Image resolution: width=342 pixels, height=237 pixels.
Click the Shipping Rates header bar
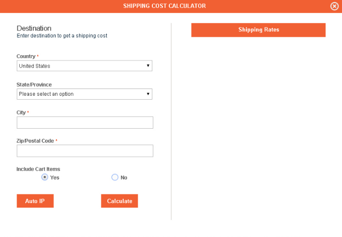pyautogui.click(x=258, y=30)
